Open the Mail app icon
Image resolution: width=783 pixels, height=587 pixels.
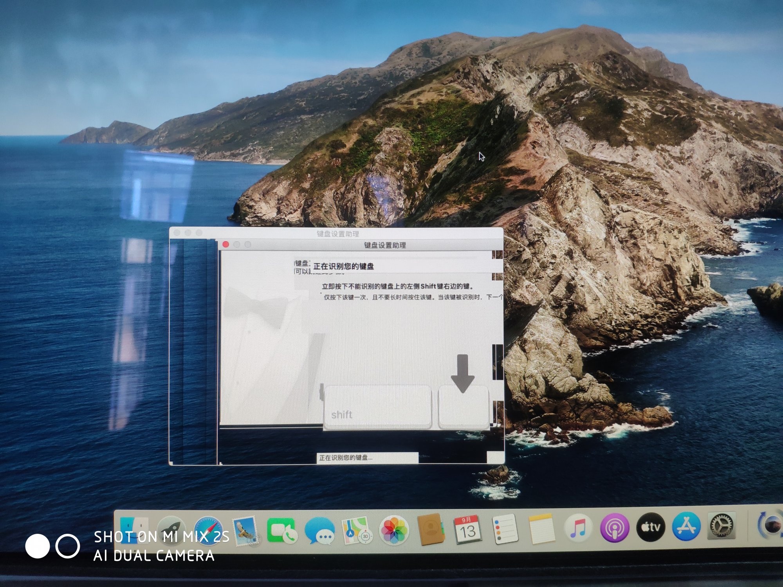[x=245, y=531]
